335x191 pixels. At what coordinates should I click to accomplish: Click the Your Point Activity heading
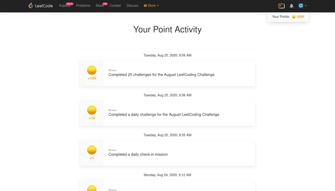pyautogui.click(x=167, y=29)
